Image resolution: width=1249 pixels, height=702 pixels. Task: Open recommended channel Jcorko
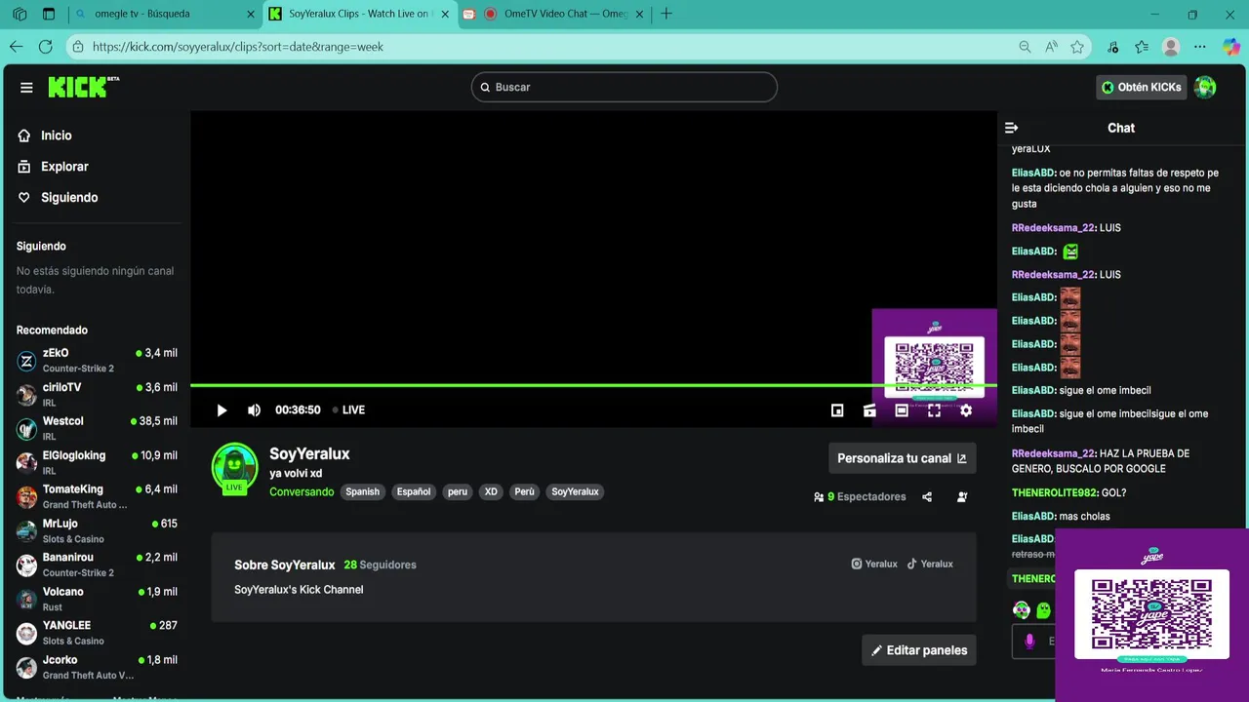coord(97,668)
